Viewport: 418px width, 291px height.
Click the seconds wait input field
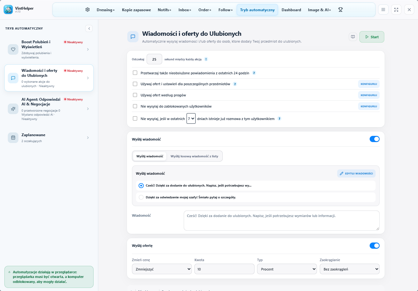[x=154, y=59]
